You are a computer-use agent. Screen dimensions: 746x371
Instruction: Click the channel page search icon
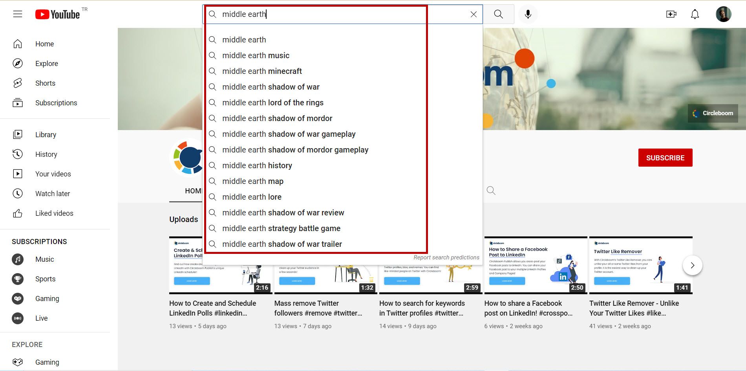[x=491, y=191]
